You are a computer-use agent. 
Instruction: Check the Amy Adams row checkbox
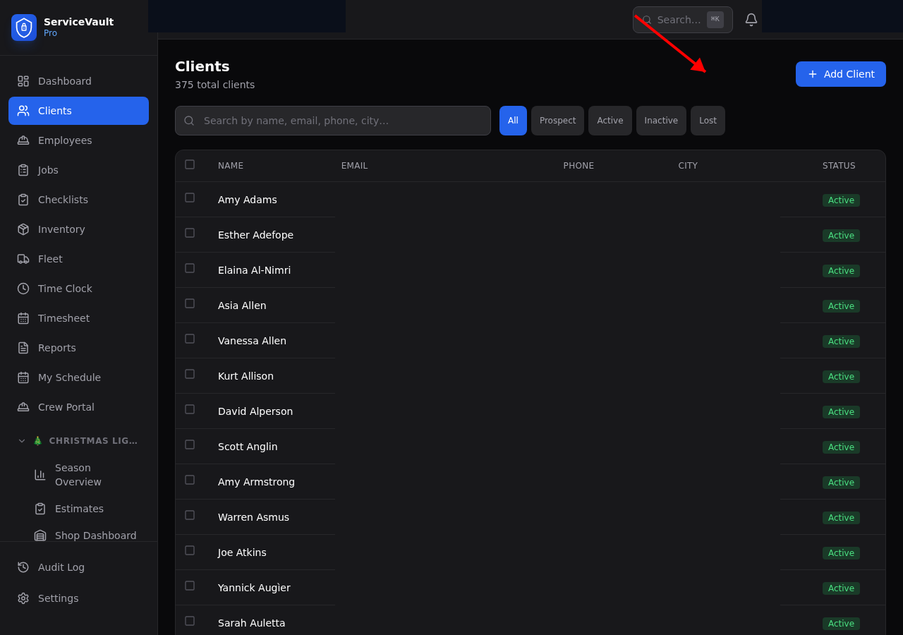[x=189, y=198]
